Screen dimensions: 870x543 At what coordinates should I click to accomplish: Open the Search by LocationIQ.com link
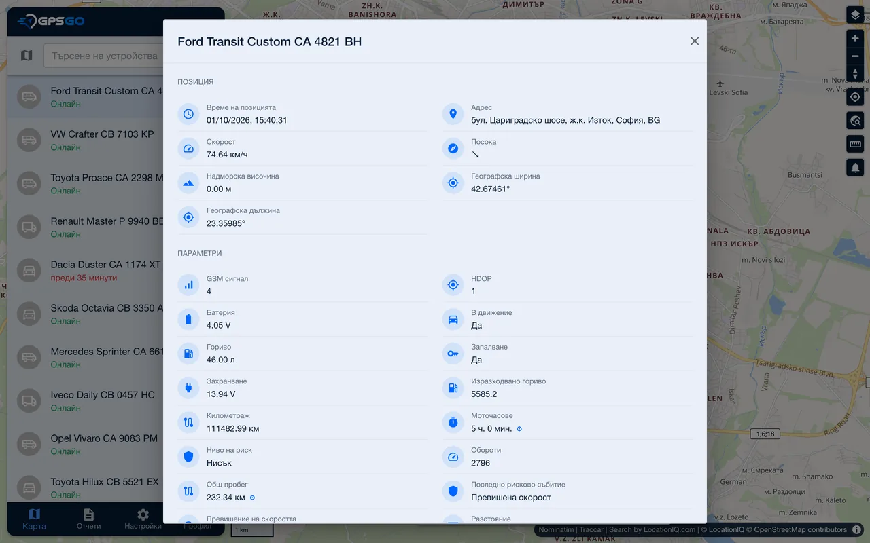point(652,530)
